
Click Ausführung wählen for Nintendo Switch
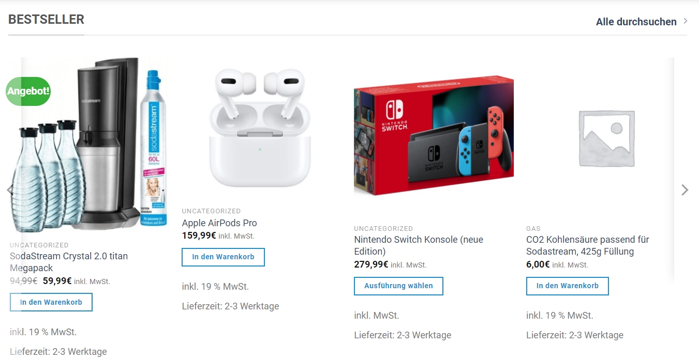pos(398,286)
